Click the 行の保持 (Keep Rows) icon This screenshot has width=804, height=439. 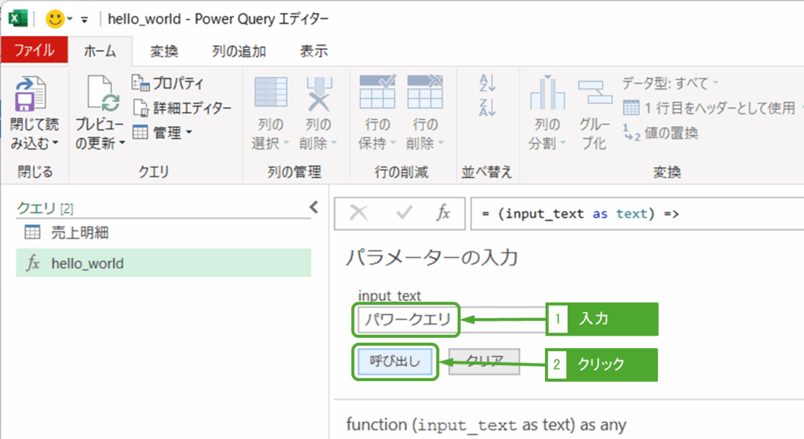(x=377, y=94)
